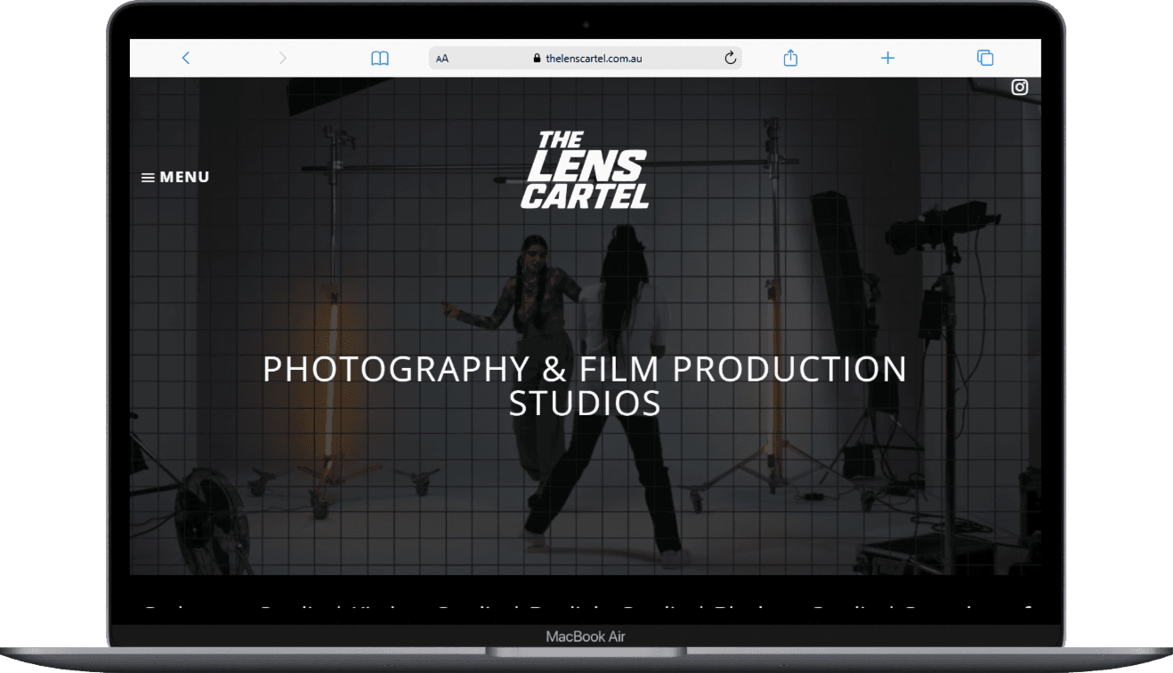This screenshot has height=673, width=1173.
Task: Open the MENU navigation label
Action: (184, 177)
